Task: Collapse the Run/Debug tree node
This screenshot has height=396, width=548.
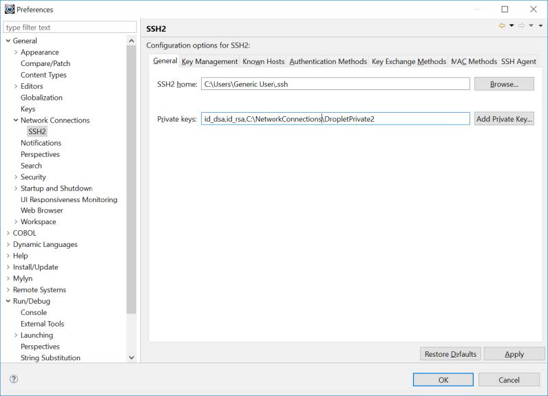Action: click(8, 301)
